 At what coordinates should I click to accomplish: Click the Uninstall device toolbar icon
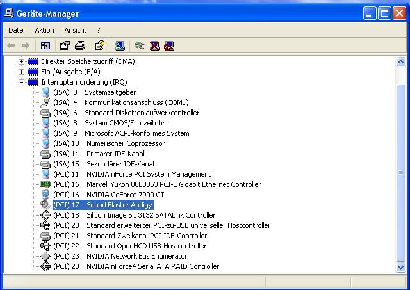154,46
